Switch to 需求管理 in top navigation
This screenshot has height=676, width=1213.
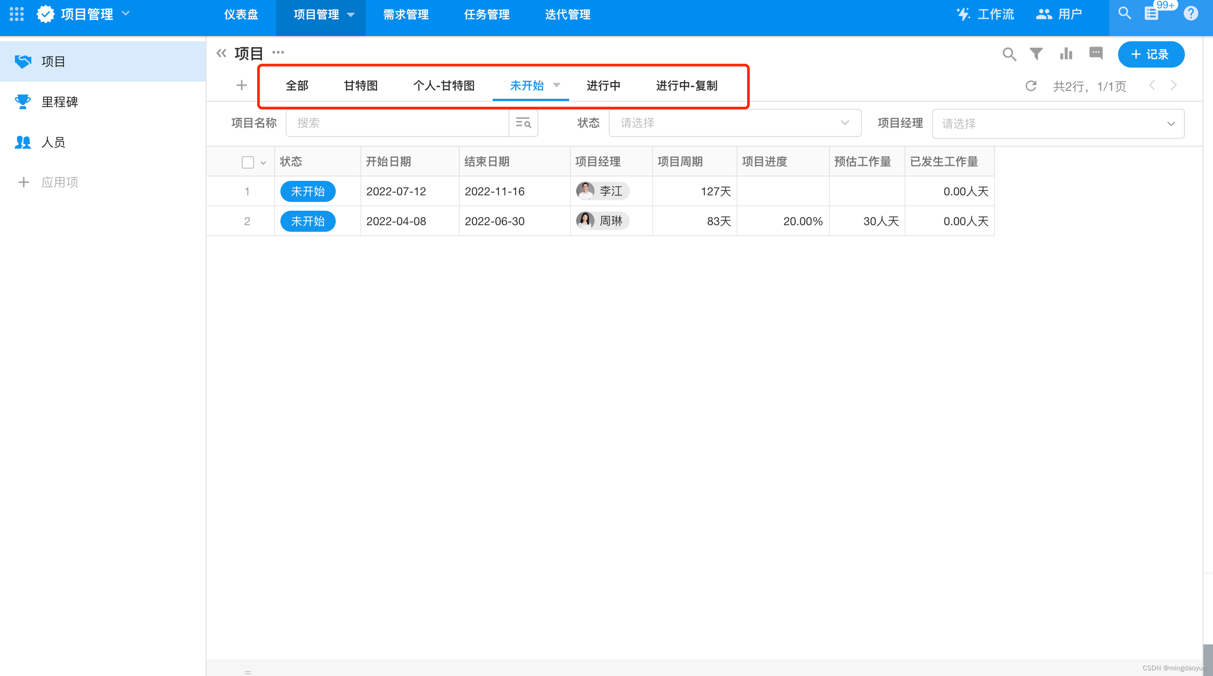click(x=405, y=14)
